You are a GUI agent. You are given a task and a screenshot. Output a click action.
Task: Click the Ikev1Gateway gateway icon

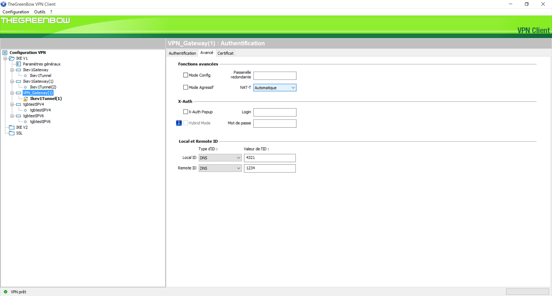19,70
